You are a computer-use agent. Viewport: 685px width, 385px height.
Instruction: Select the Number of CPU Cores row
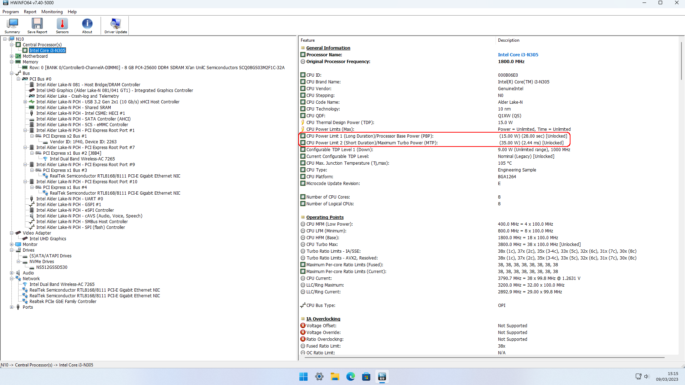tap(488, 197)
